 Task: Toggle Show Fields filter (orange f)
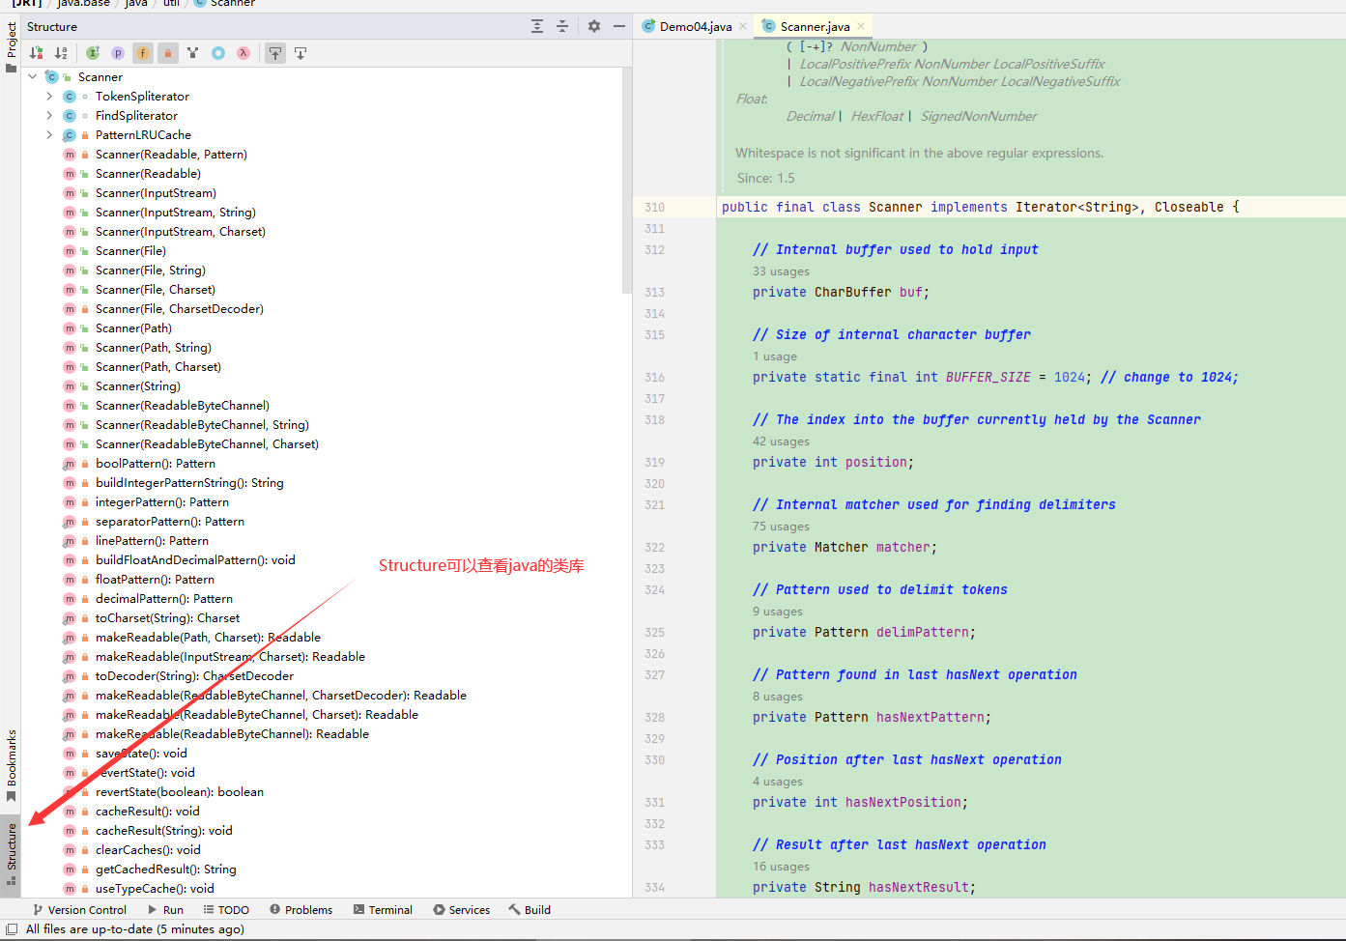(x=143, y=53)
